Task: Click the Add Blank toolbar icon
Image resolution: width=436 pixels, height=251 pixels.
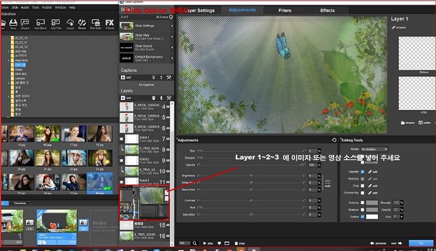Action: (40, 23)
